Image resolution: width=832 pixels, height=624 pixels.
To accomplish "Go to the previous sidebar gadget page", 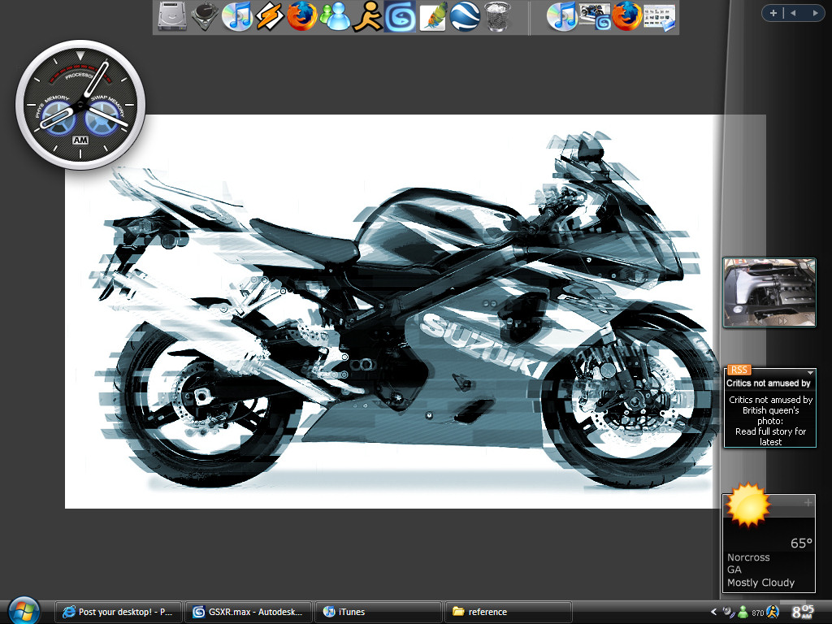I will pyautogui.click(x=793, y=13).
